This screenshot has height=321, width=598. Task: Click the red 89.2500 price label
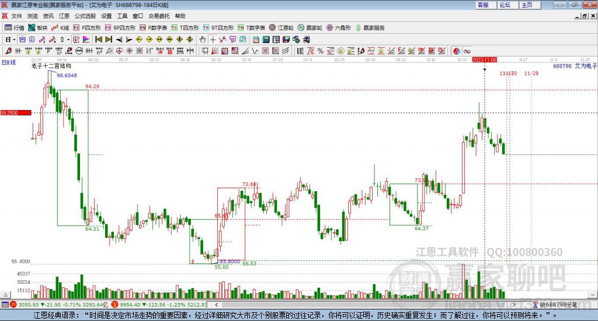click(x=16, y=112)
